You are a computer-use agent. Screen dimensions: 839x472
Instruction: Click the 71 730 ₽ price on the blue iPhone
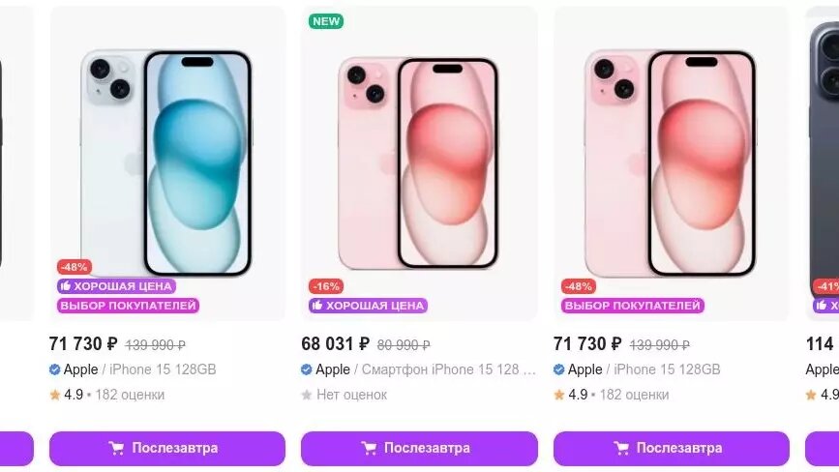[x=83, y=343]
